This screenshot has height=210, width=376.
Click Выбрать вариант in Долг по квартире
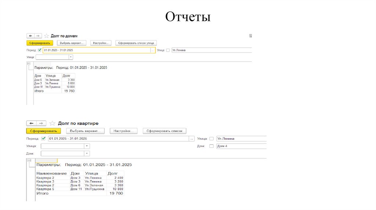pos(85,131)
